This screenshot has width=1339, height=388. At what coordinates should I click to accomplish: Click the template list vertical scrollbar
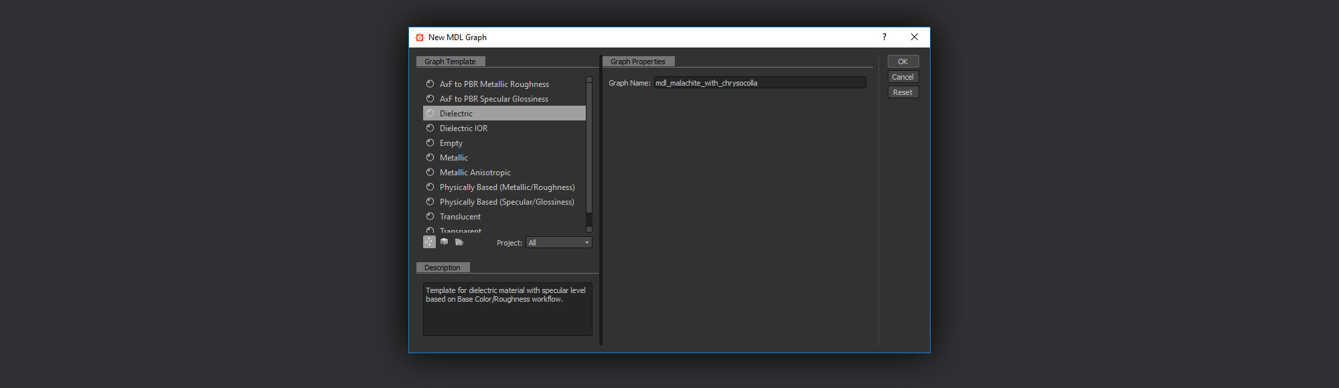589,147
